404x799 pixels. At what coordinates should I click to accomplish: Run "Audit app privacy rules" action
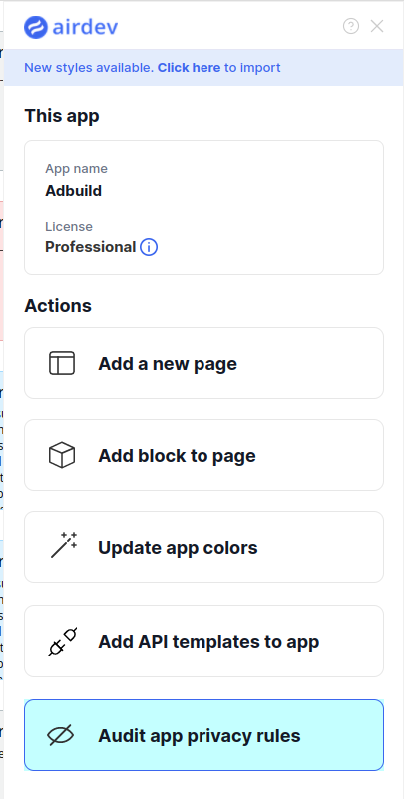coord(204,735)
